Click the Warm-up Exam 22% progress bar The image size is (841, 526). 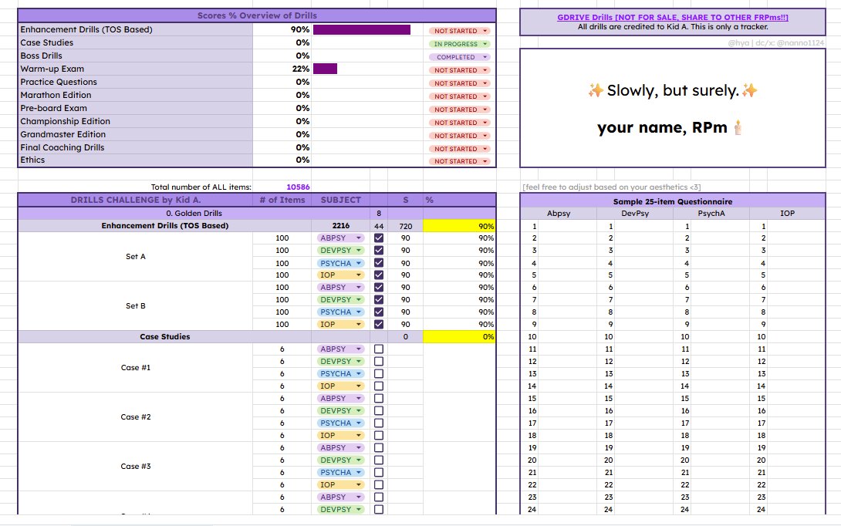point(325,69)
